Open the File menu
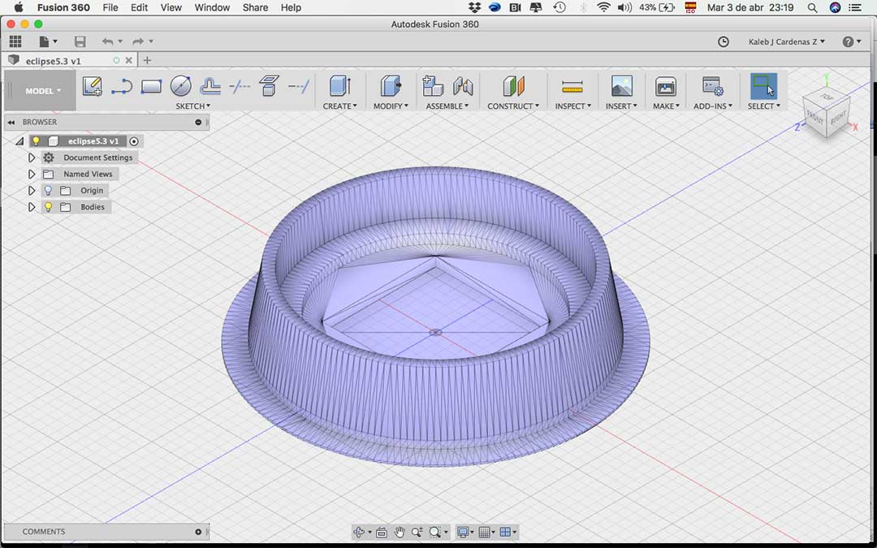The width and height of the screenshot is (877, 548). pyautogui.click(x=110, y=7)
